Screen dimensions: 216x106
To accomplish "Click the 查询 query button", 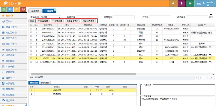I will point(32,21).
